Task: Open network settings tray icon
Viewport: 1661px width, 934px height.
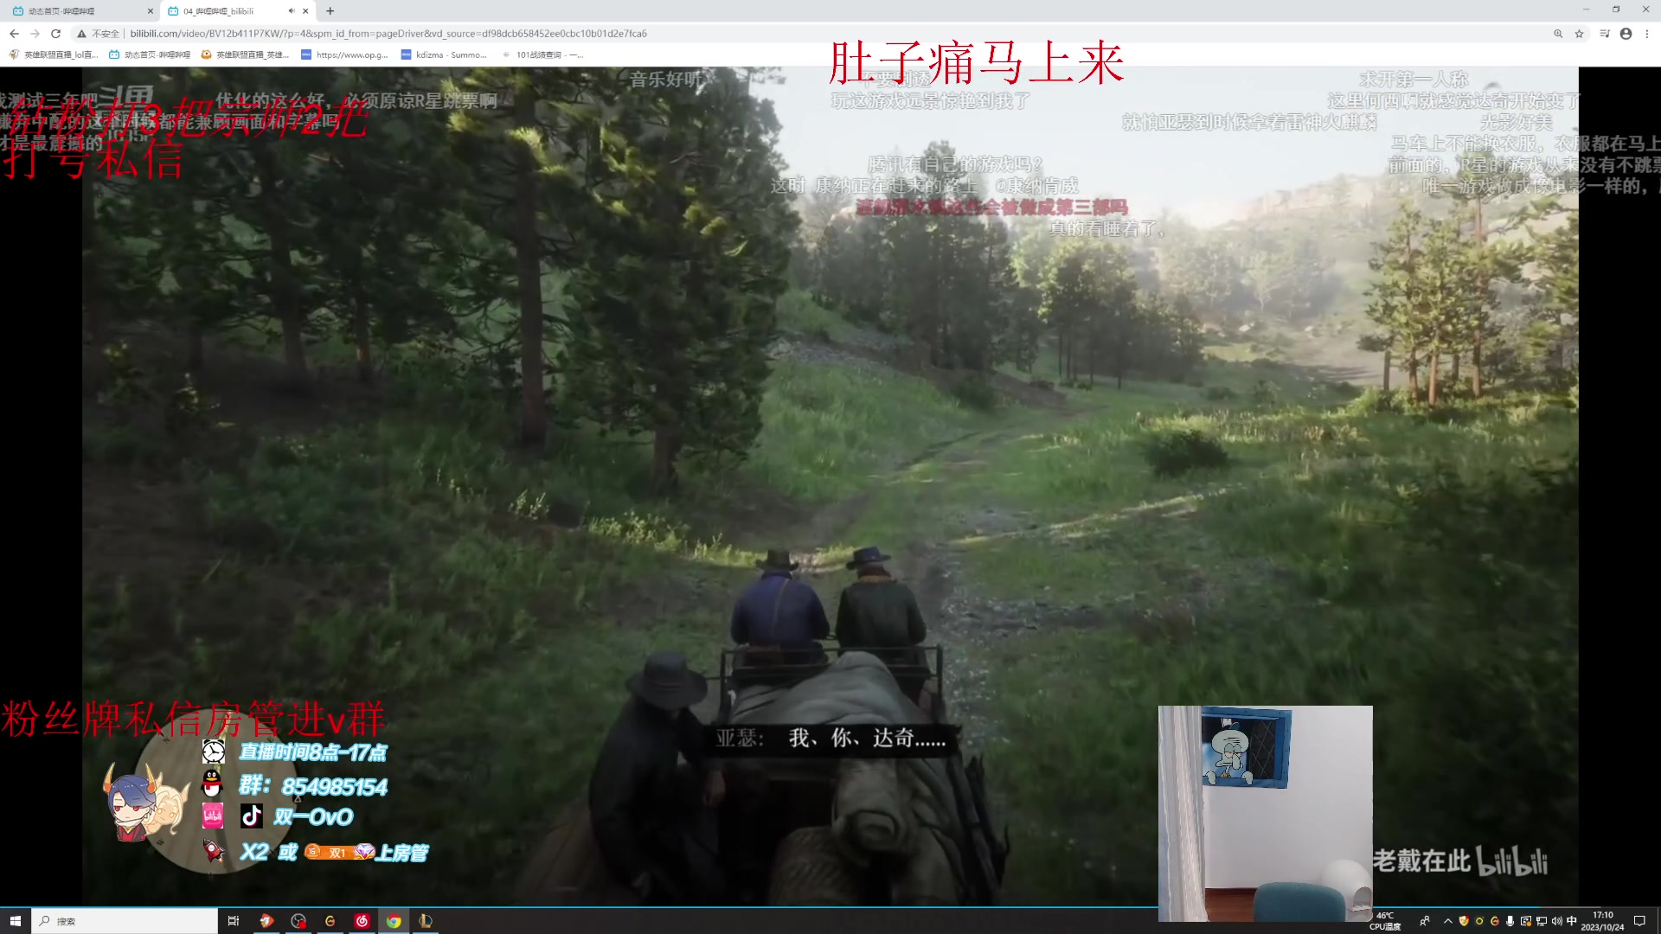Action: pos(1542,921)
